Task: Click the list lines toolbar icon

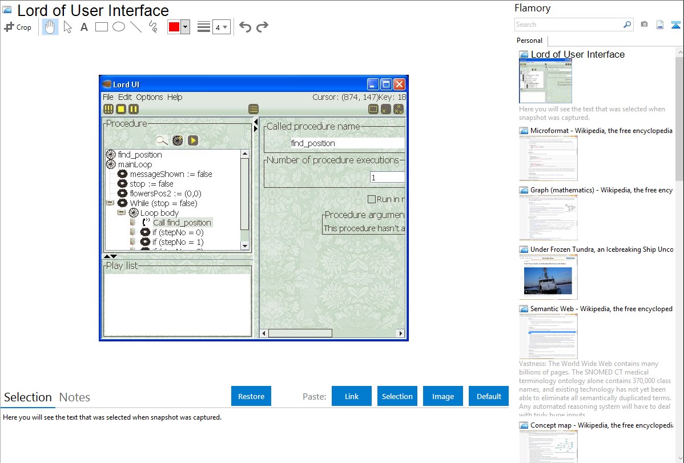Action: pos(254,110)
